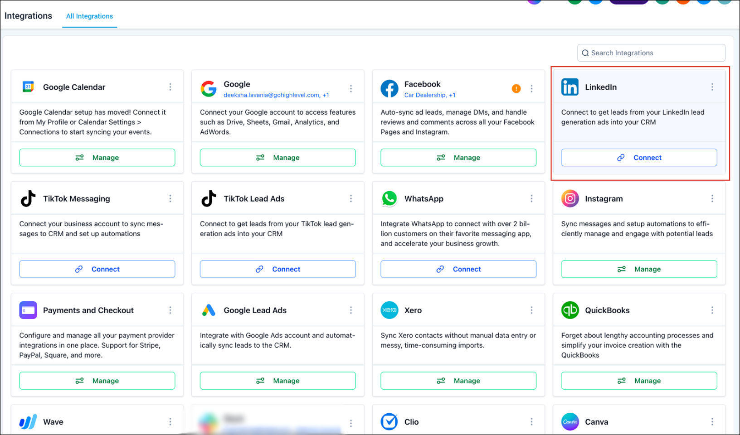Click the Xero card description text
This screenshot has height=435, width=740.
(x=458, y=340)
